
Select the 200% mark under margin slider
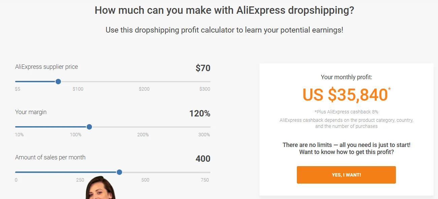click(x=143, y=135)
